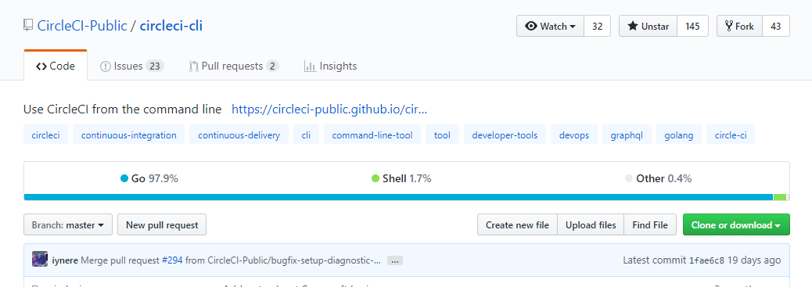Select the circle-ci topic tag
This screenshot has height=287, width=812.
tap(730, 136)
